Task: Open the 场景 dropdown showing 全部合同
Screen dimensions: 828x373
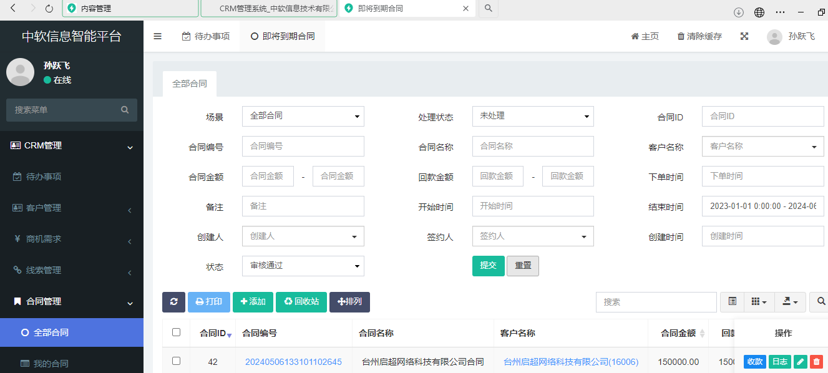Action: [x=303, y=117]
